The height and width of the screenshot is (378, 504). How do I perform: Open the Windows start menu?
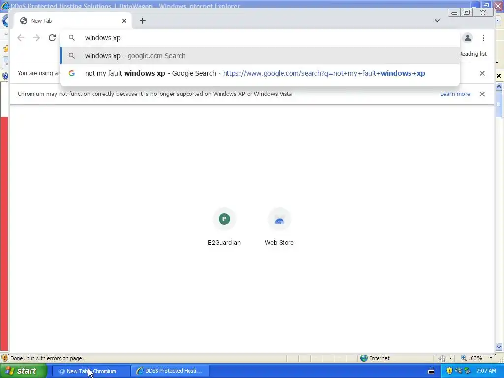pos(24,371)
